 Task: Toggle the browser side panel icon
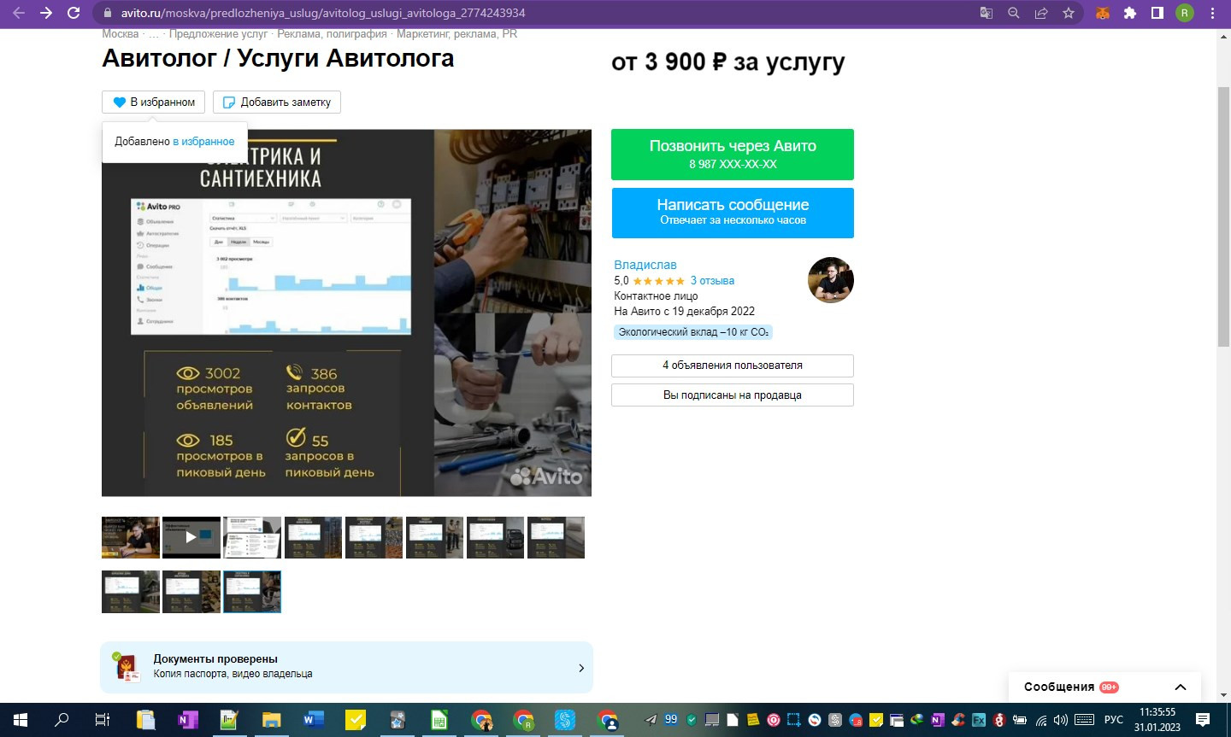1157,13
